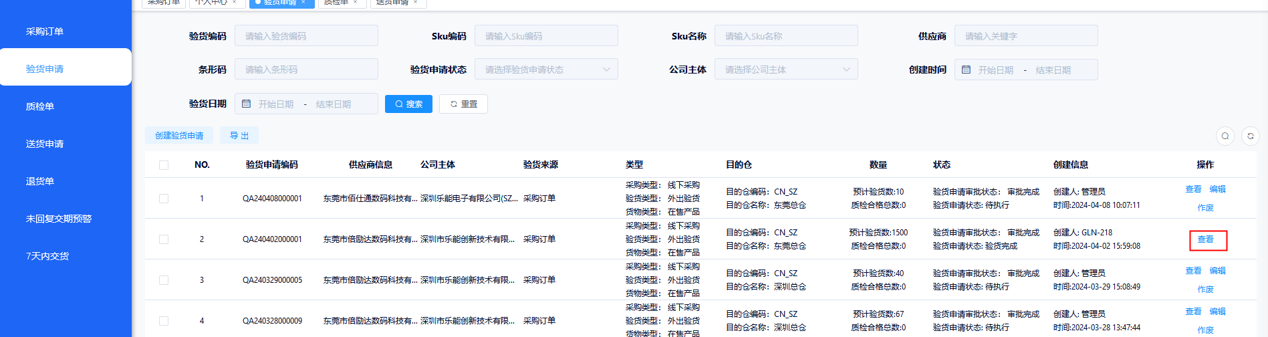Open 未回复交期预警 in the sidebar

[59, 219]
